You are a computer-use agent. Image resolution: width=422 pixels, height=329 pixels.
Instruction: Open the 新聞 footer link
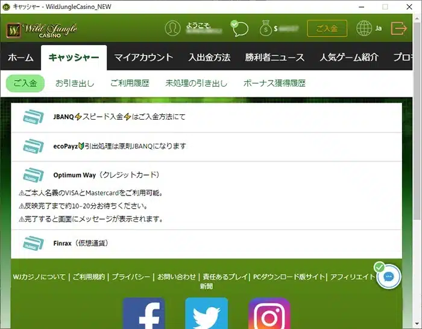click(206, 286)
